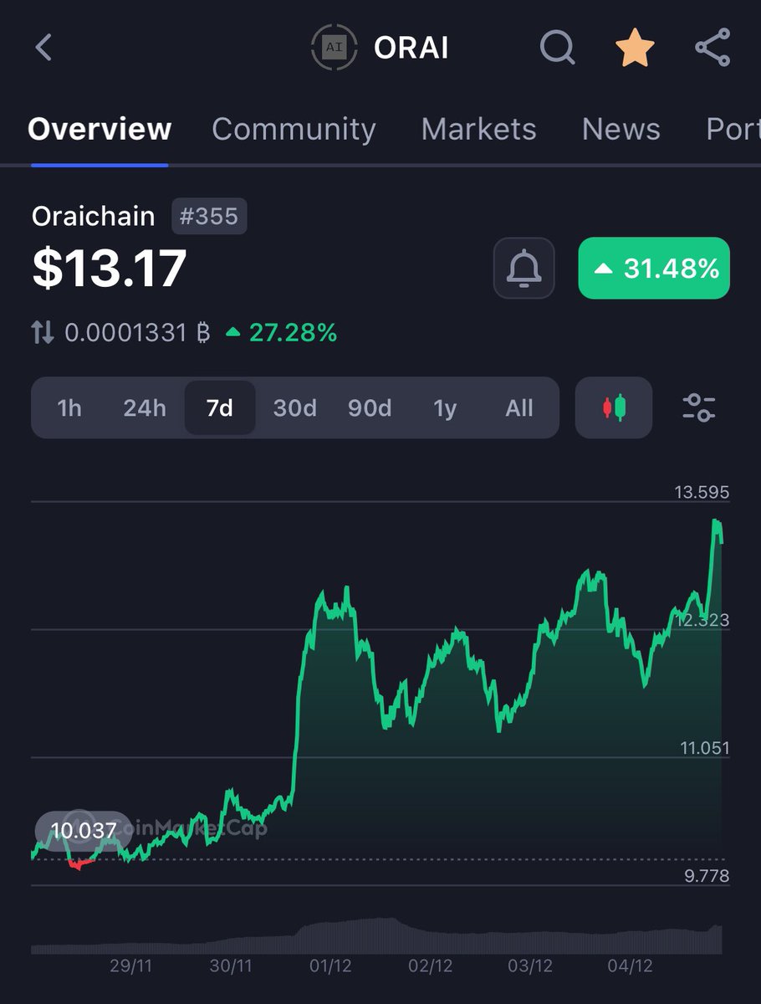The image size is (761, 1004).
Task: Select the 30d chart range
Action: 294,408
